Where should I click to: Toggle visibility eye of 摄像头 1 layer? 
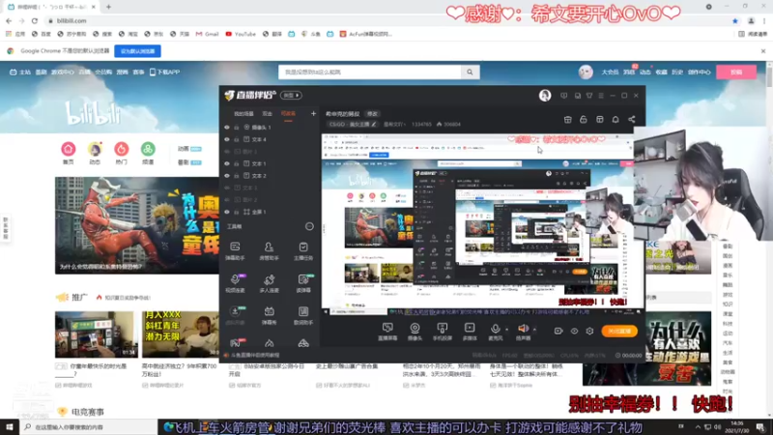click(x=227, y=128)
